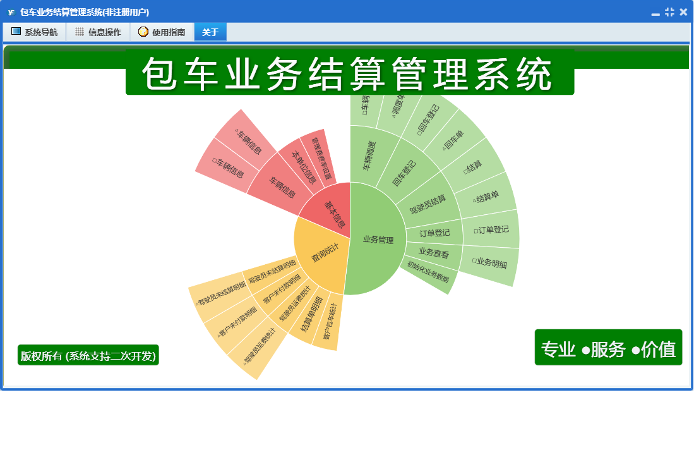The image size is (694, 457).
Task: Click the outer △结算单 segment
Action: (x=486, y=197)
